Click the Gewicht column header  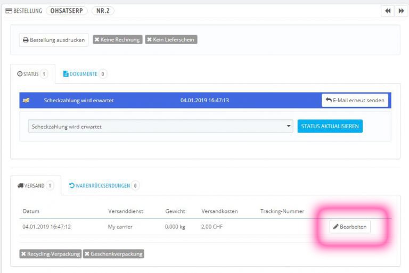coord(175,211)
